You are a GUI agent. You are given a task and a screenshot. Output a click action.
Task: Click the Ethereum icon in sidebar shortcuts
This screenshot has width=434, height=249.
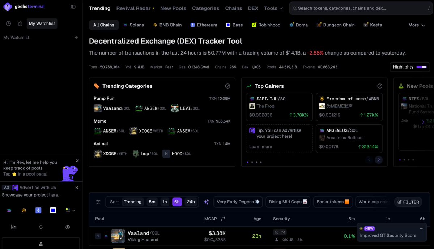coord(38,210)
